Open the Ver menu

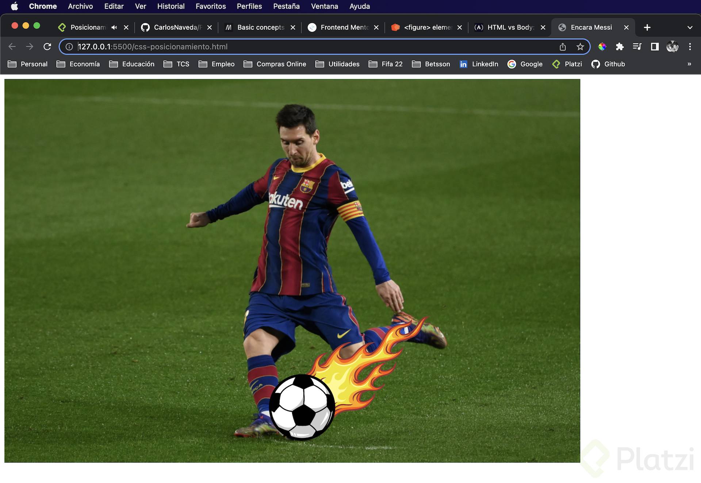tap(140, 6)
